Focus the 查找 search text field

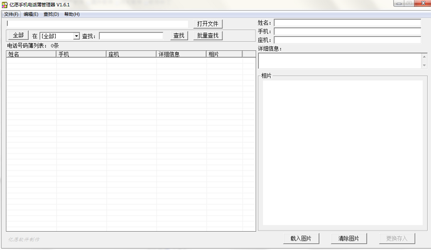tap(131, 36)
